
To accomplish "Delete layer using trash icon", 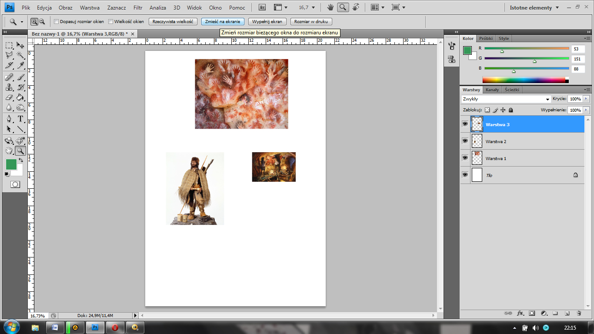I will click(579, 313).
